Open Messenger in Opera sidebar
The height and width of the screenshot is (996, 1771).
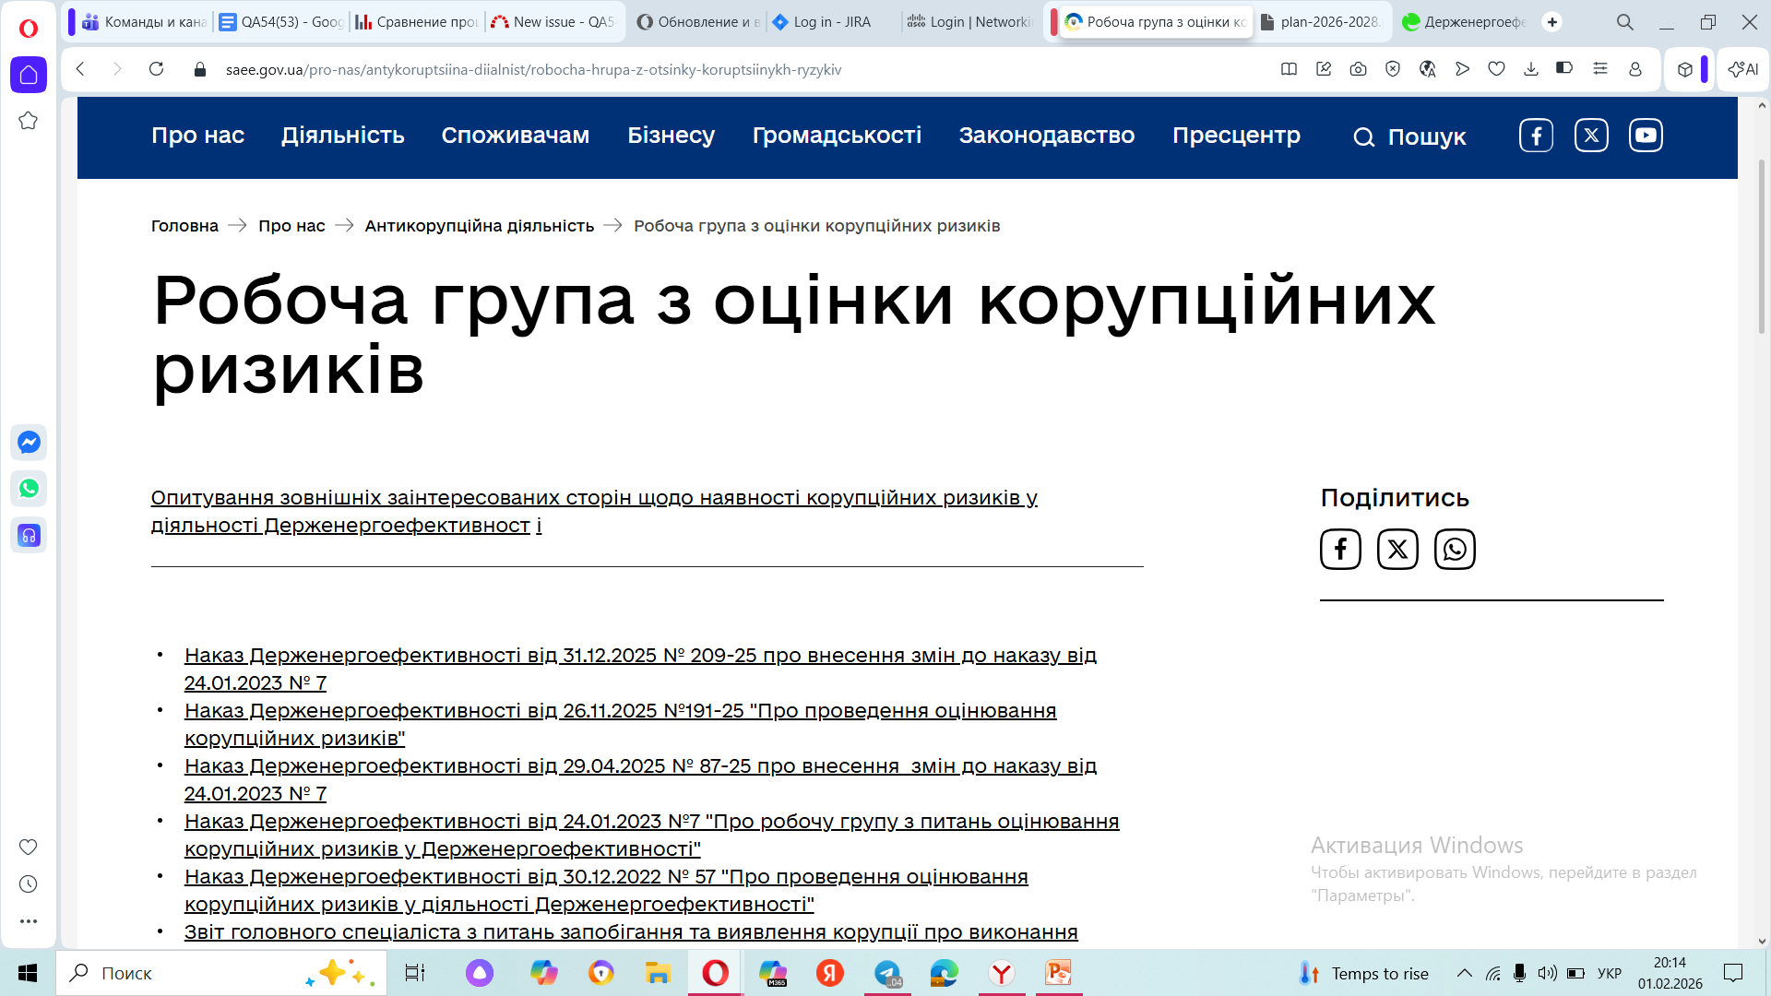point(29,443)
